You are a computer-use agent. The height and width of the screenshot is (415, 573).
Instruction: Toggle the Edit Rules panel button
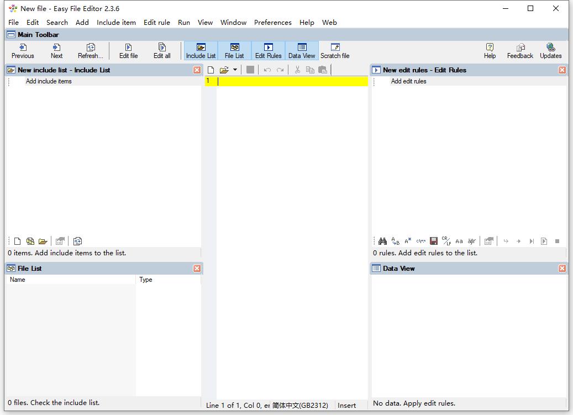click(x=268, y=51)
